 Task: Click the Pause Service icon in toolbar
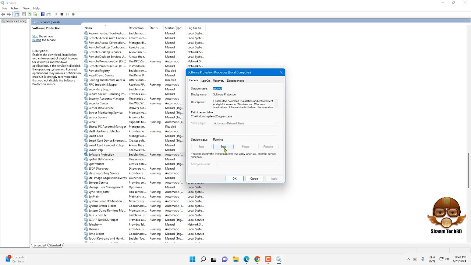pos(67,14)
